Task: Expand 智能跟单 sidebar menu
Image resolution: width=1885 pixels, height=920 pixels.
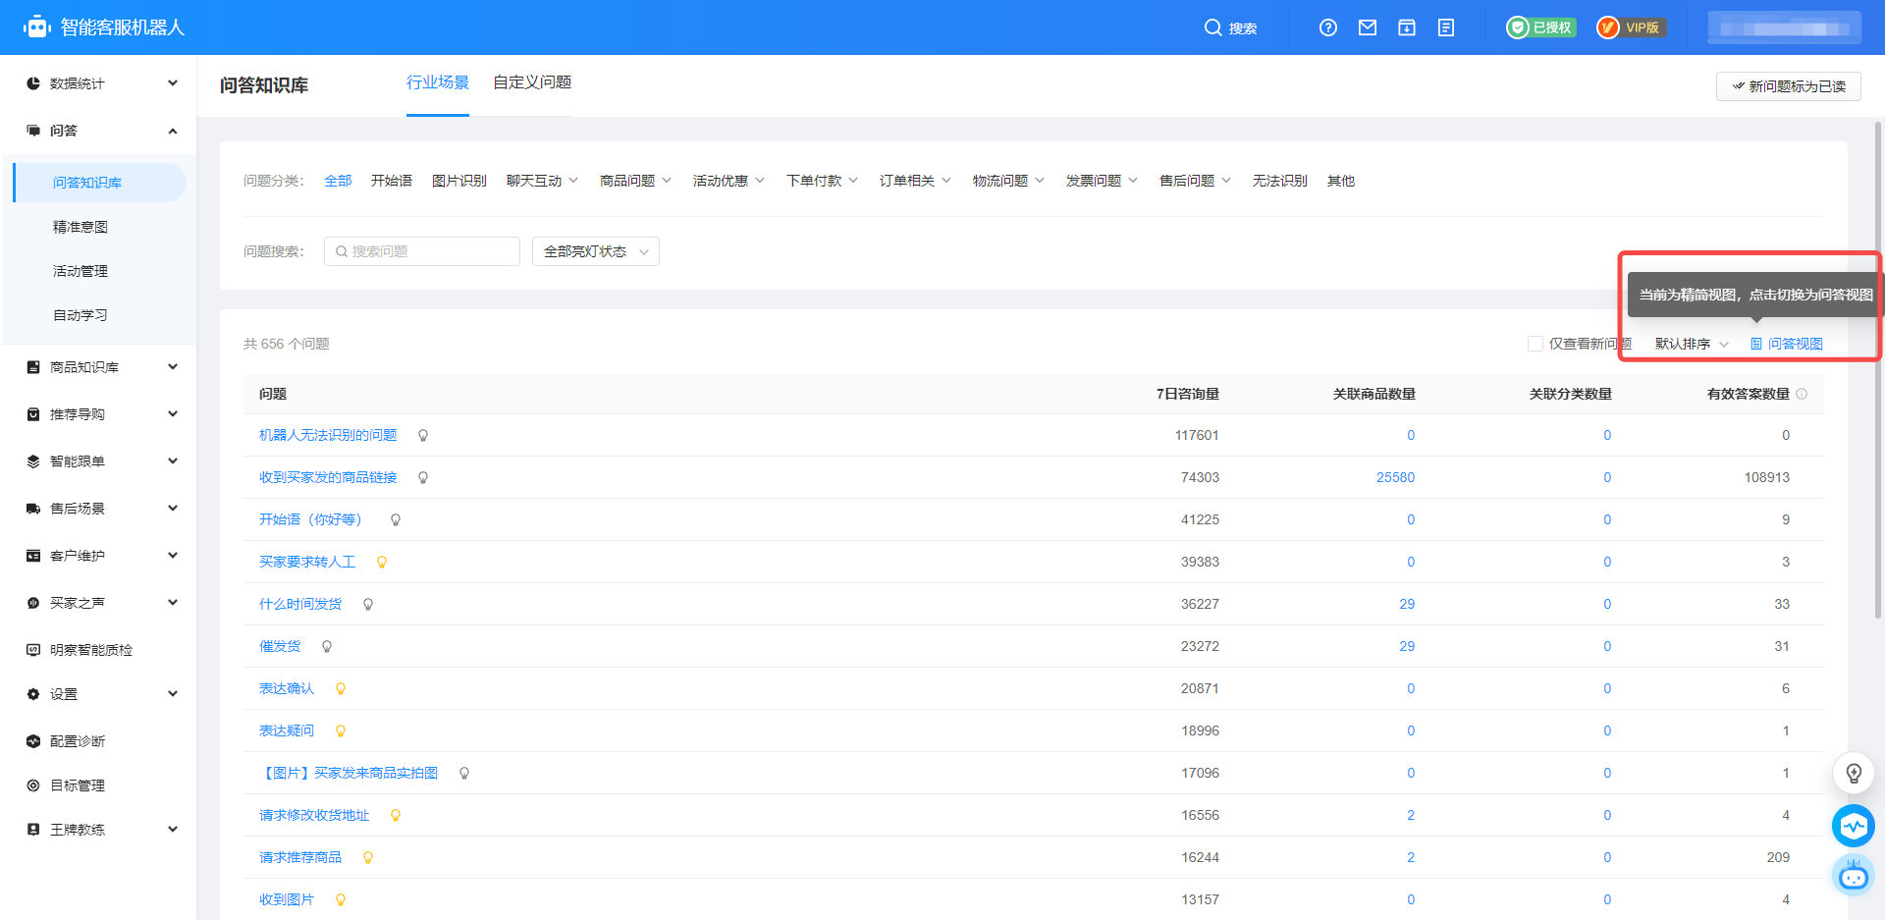Action: [x=101, y=461]
